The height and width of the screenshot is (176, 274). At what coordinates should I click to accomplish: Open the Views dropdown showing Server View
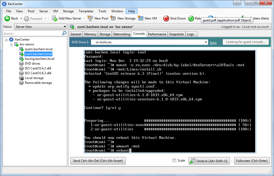(x=41, y=27)
